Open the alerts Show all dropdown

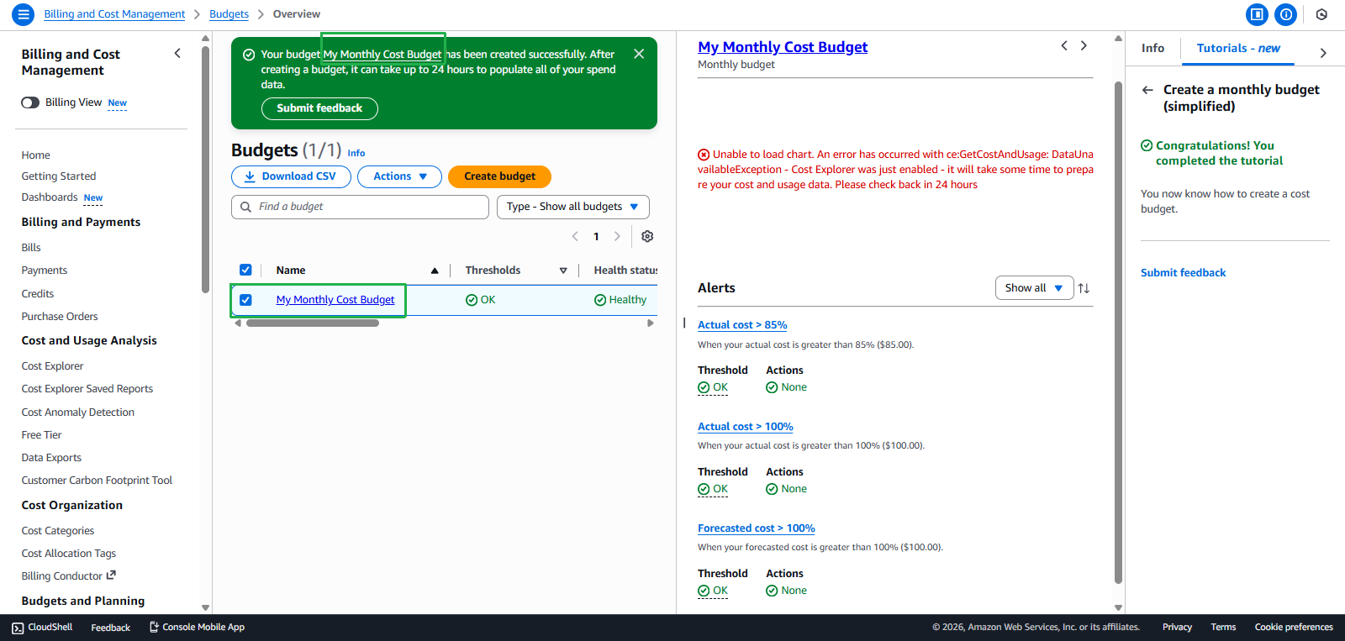[x=1033, y=288]
